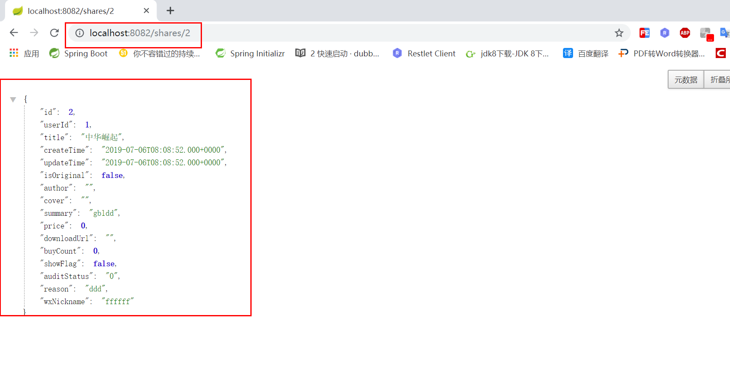Click the showFlag false value
Screen dimensions: 730x371
click(104, 263)
